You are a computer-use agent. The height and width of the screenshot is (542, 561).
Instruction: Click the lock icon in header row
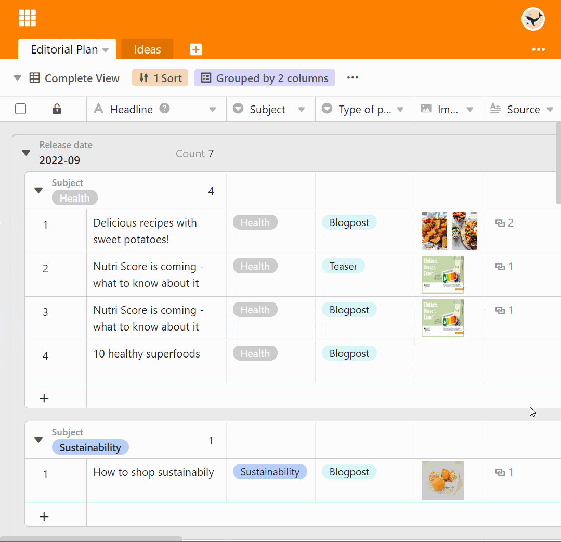[x=57, y=109]
